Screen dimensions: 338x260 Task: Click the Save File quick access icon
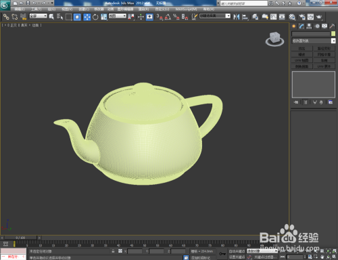tap(28, 3)
